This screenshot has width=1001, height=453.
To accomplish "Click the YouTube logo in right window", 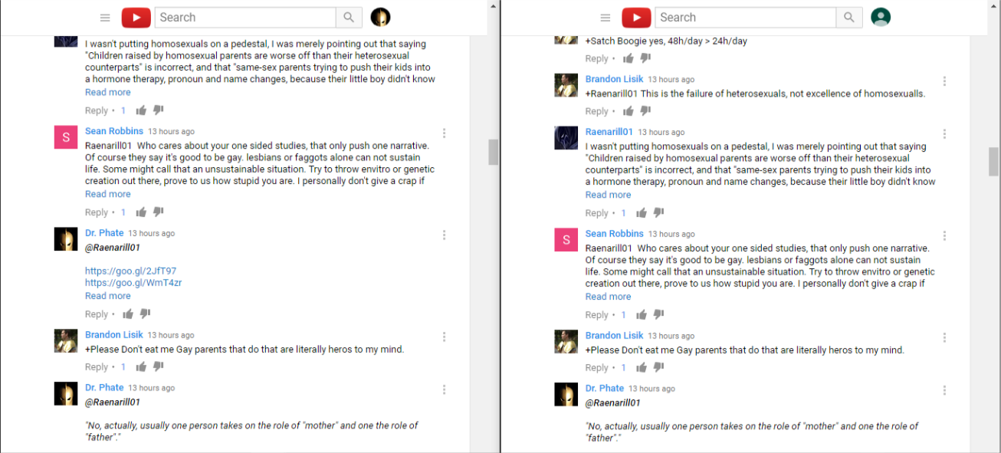I will [x=636, y=18].
